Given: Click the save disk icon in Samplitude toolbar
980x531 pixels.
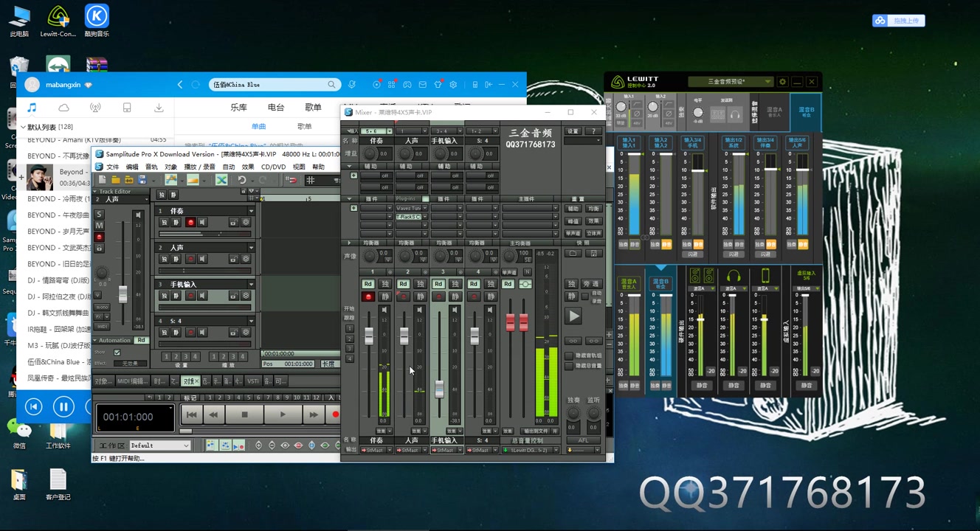Looking at the screenshot, I should (x=142, y=180).
